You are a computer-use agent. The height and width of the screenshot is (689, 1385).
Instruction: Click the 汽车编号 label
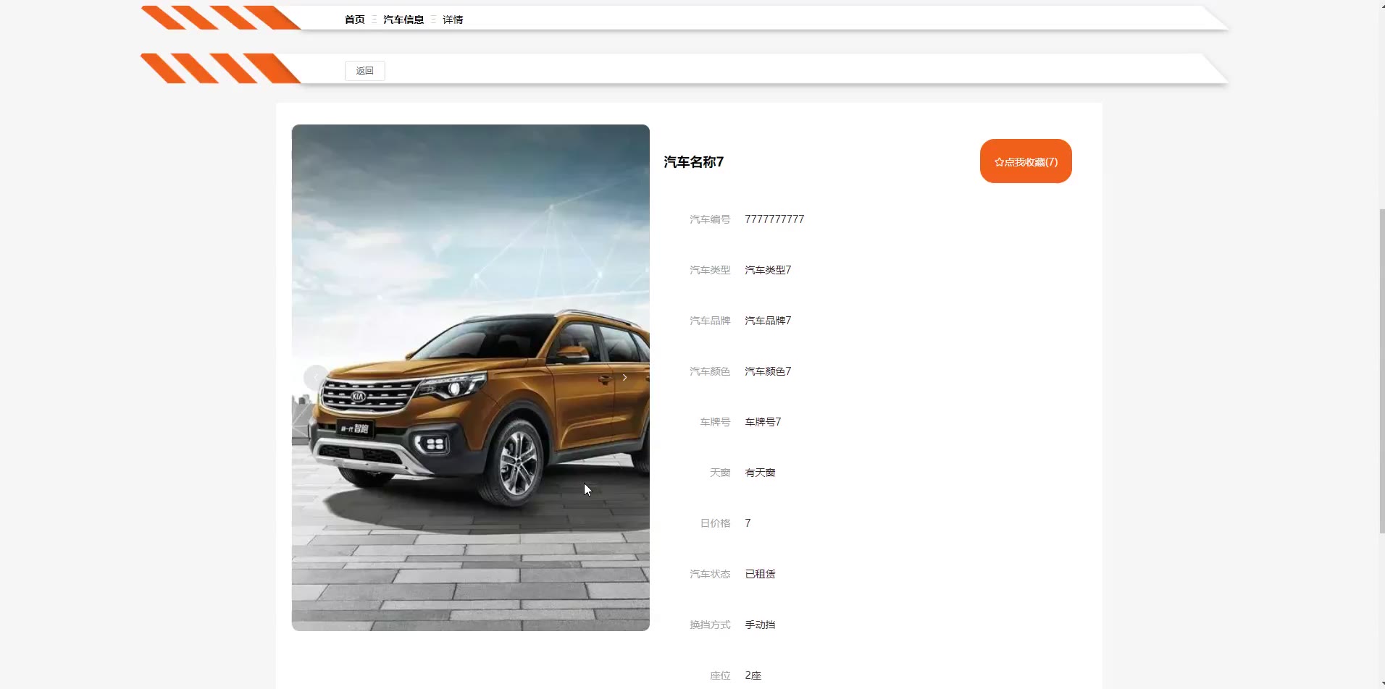point(710,219)
